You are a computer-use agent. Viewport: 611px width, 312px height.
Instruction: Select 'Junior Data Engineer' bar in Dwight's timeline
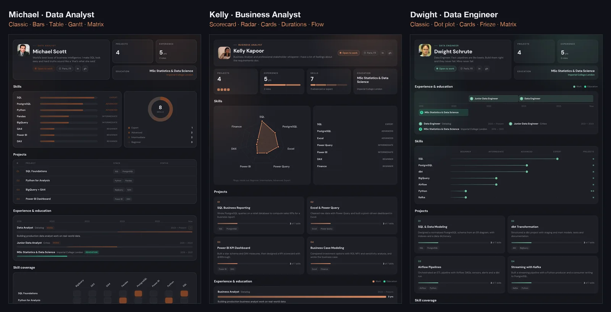493,98
